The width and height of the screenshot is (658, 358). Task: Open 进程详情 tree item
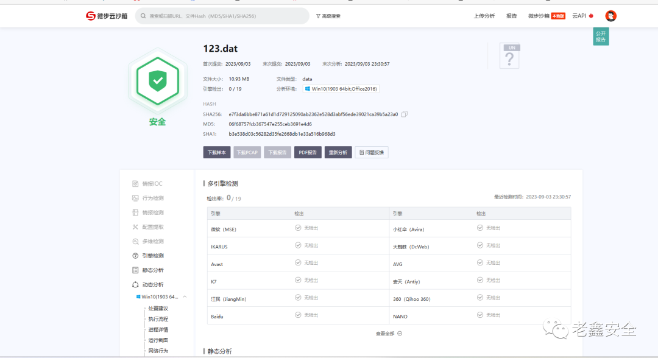(x=158, y=329)
